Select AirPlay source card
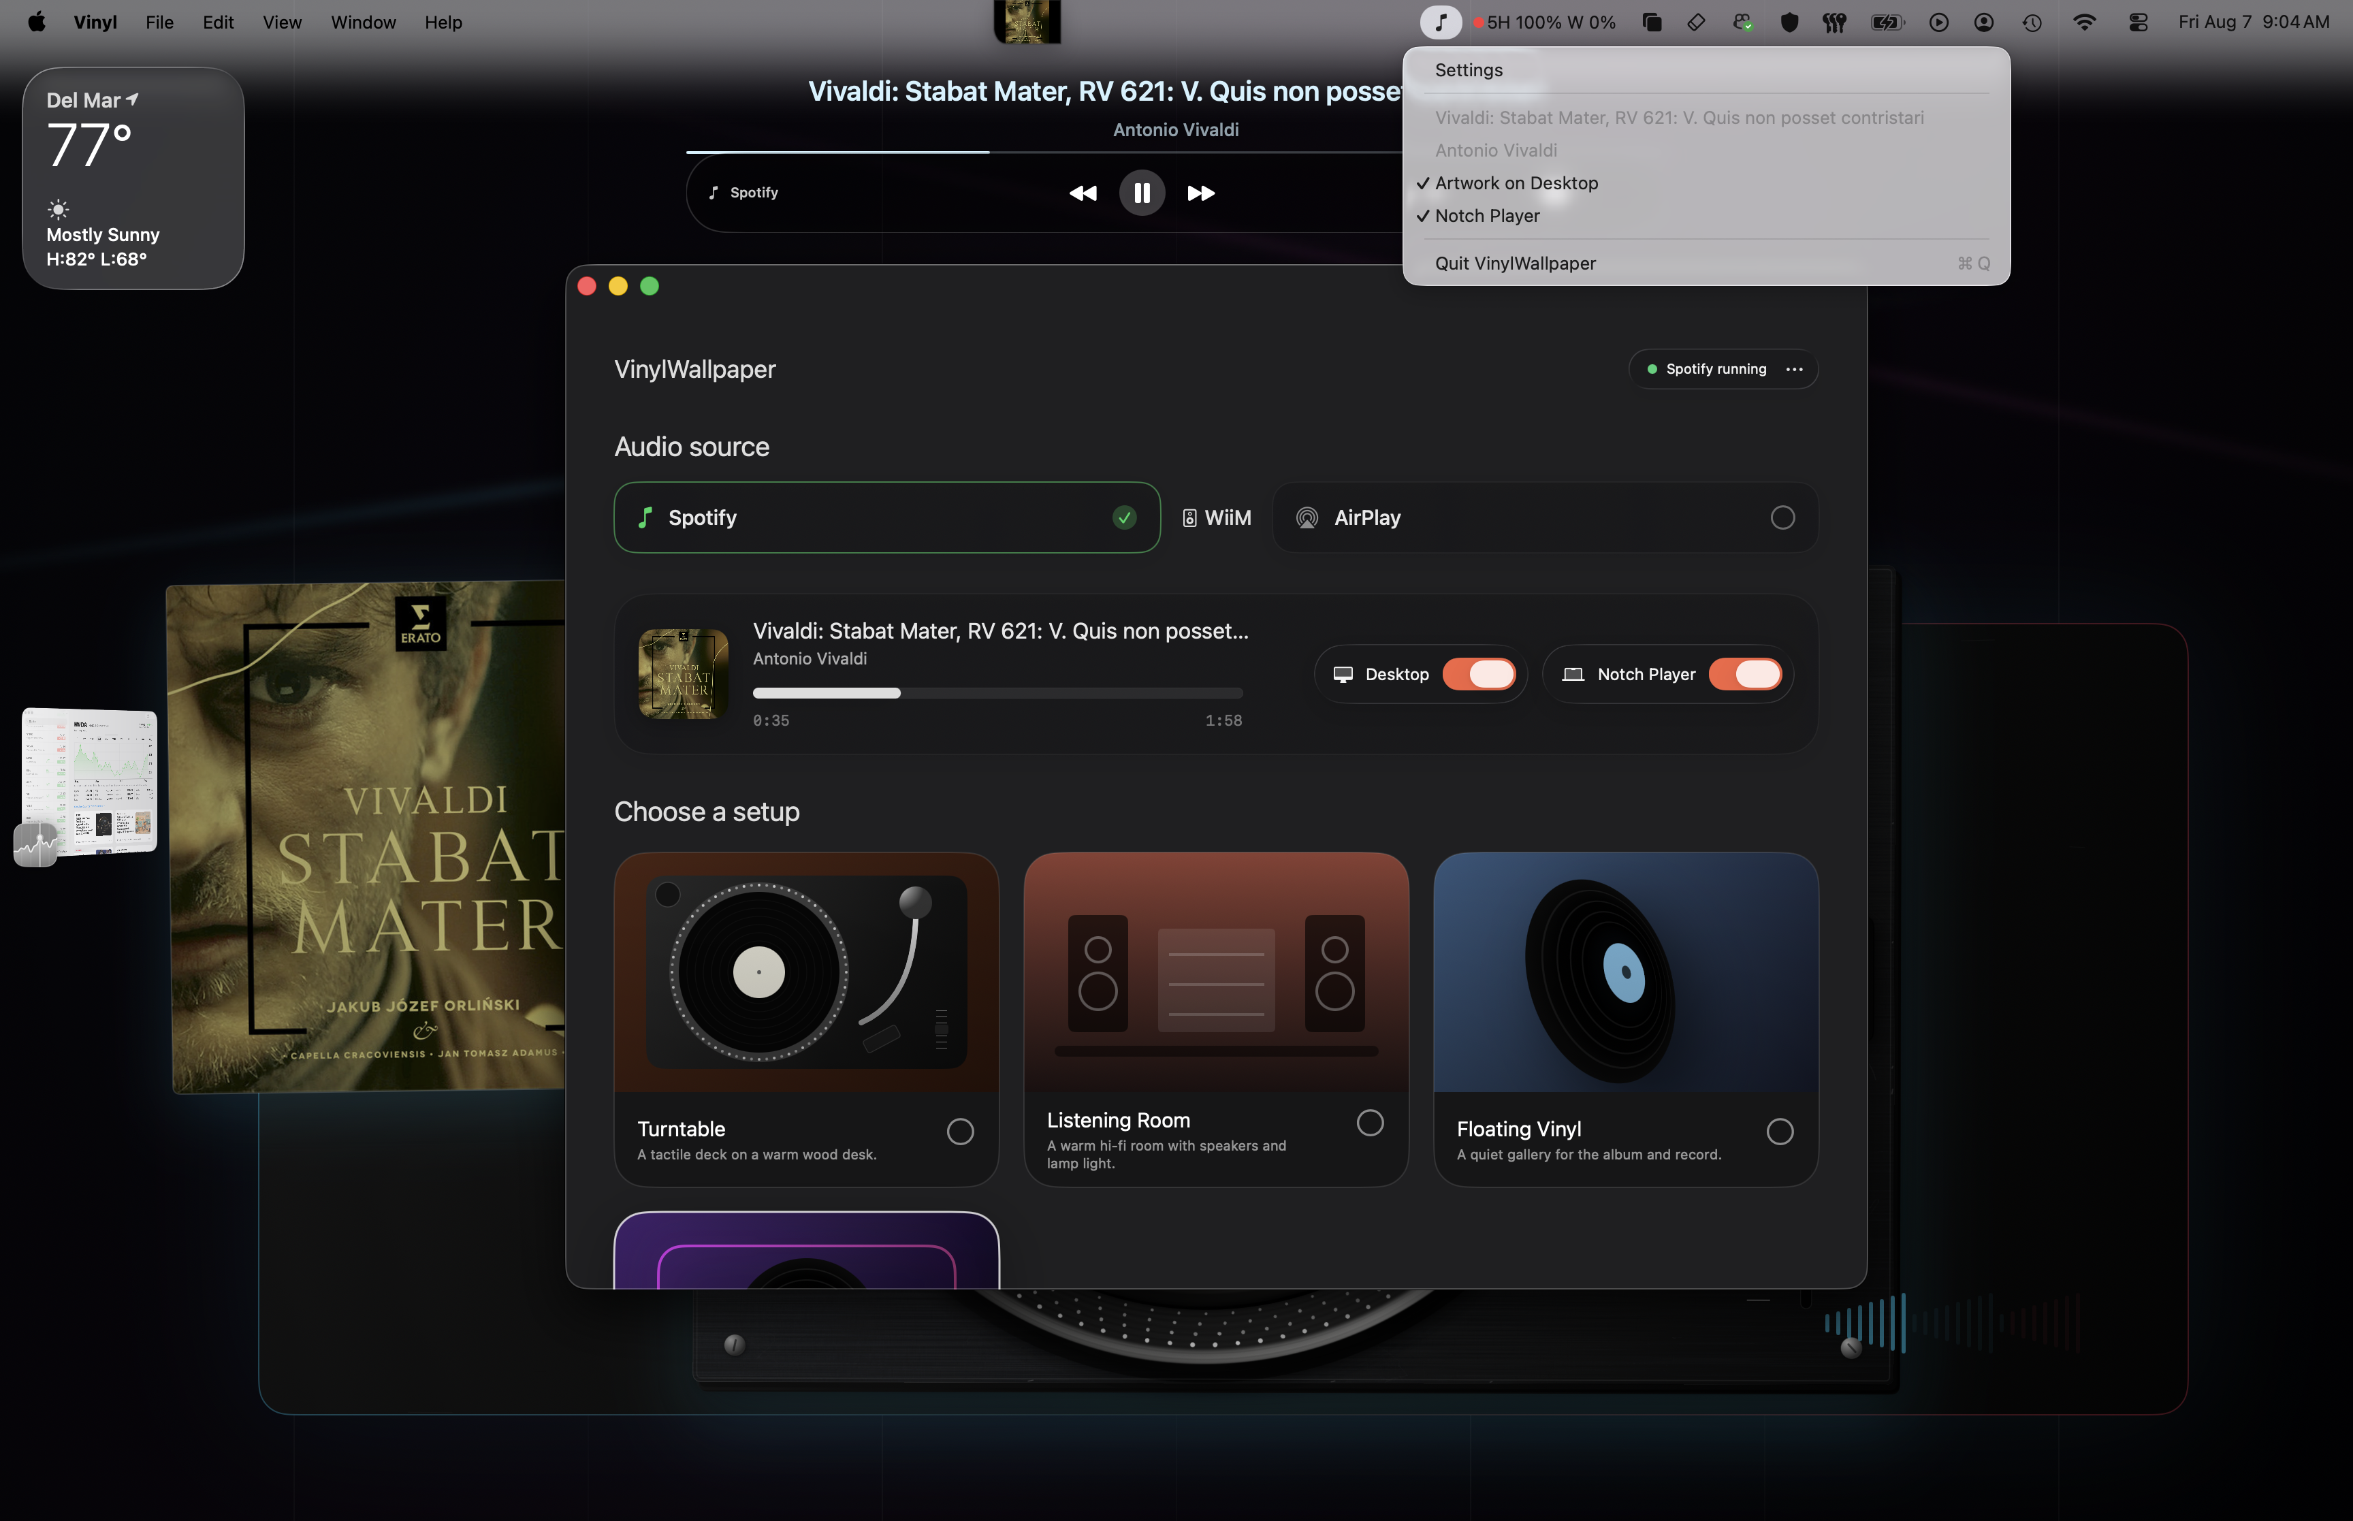 (x=1544, y=517)
